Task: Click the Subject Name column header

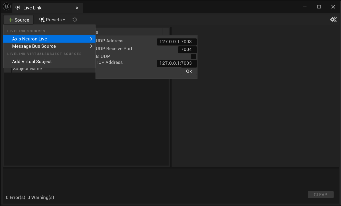Action: click(x=27, y=69)
